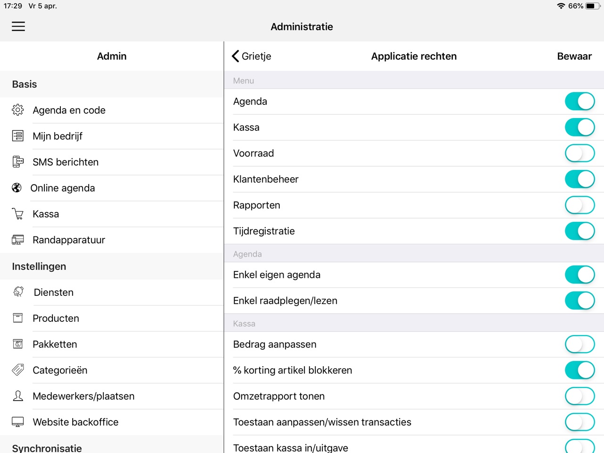Open Pakketten settings
Screen dimensions: 604x453
(x=112, y=344)
